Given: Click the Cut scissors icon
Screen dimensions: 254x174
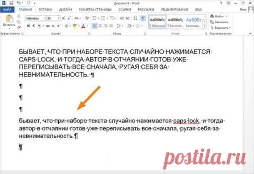Looking at the screenshot, I should pyautogui.click(x=19, y=16).
